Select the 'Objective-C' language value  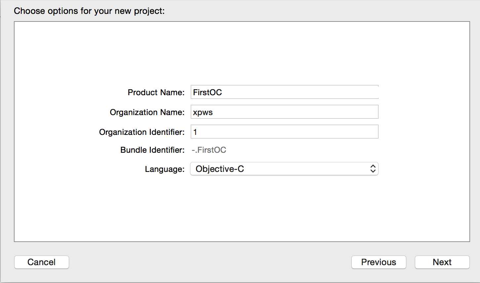point(220,169)
